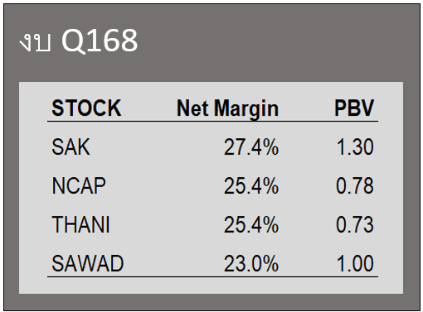The image size is (423, 312).
Task: Select the THANI stock name
Action: tap(80, 225)
